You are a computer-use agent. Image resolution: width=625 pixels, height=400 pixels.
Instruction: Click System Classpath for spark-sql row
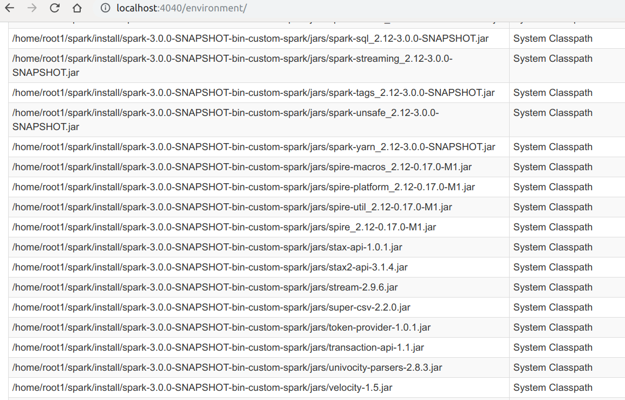pyautogui.click(x=552, y=38)
